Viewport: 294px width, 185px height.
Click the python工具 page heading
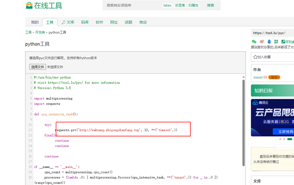pyautogui.click(x=37, y=44)
